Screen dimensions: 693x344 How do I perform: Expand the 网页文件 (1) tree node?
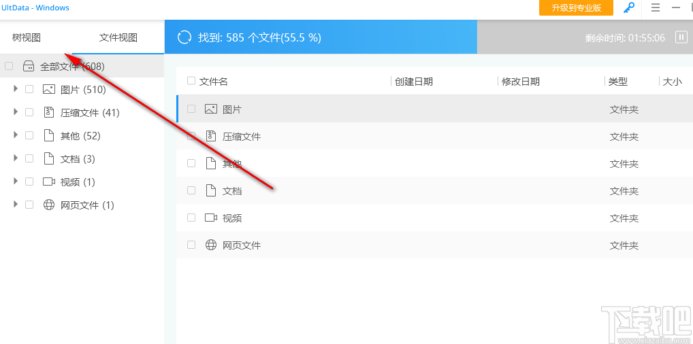pyautogui.click(x=16, y=204)
